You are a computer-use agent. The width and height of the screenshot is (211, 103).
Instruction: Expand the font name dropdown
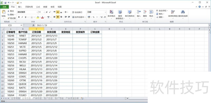click(x=37, y=12)
